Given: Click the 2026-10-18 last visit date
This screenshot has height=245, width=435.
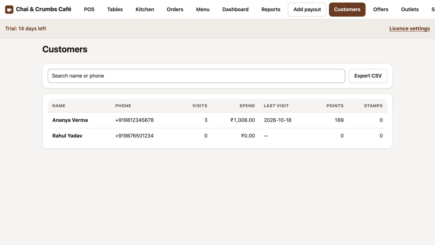Looking at the screenshot, I should coord(278,120).
